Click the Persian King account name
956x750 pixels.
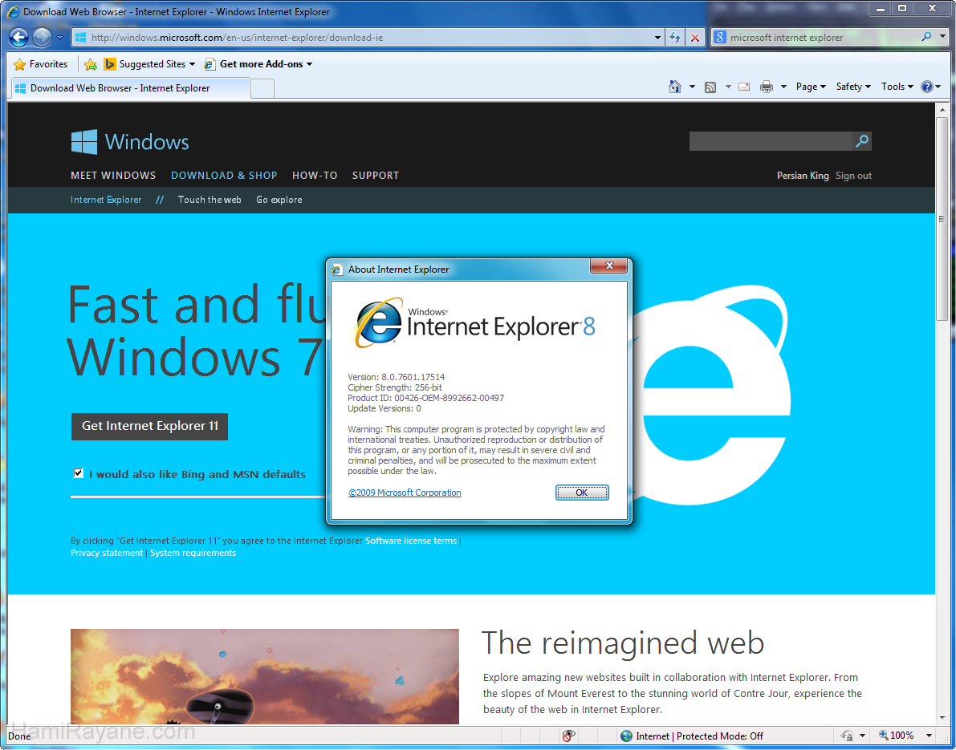point(803,176)
